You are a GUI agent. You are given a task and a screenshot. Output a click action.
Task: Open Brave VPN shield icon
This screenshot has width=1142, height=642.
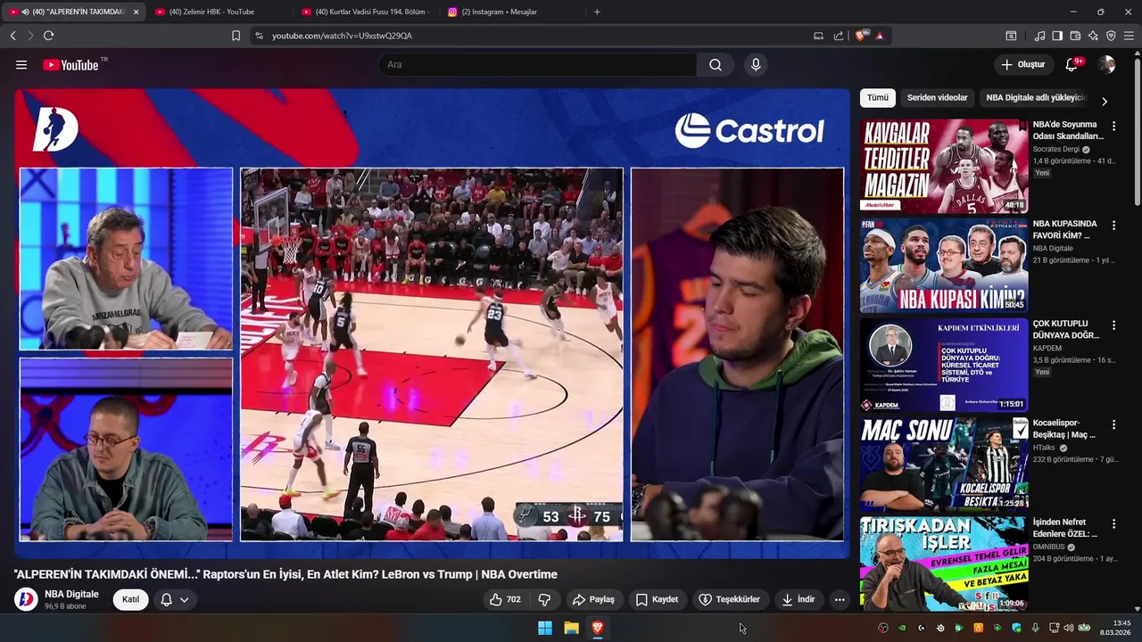[x=1111, y=36]
